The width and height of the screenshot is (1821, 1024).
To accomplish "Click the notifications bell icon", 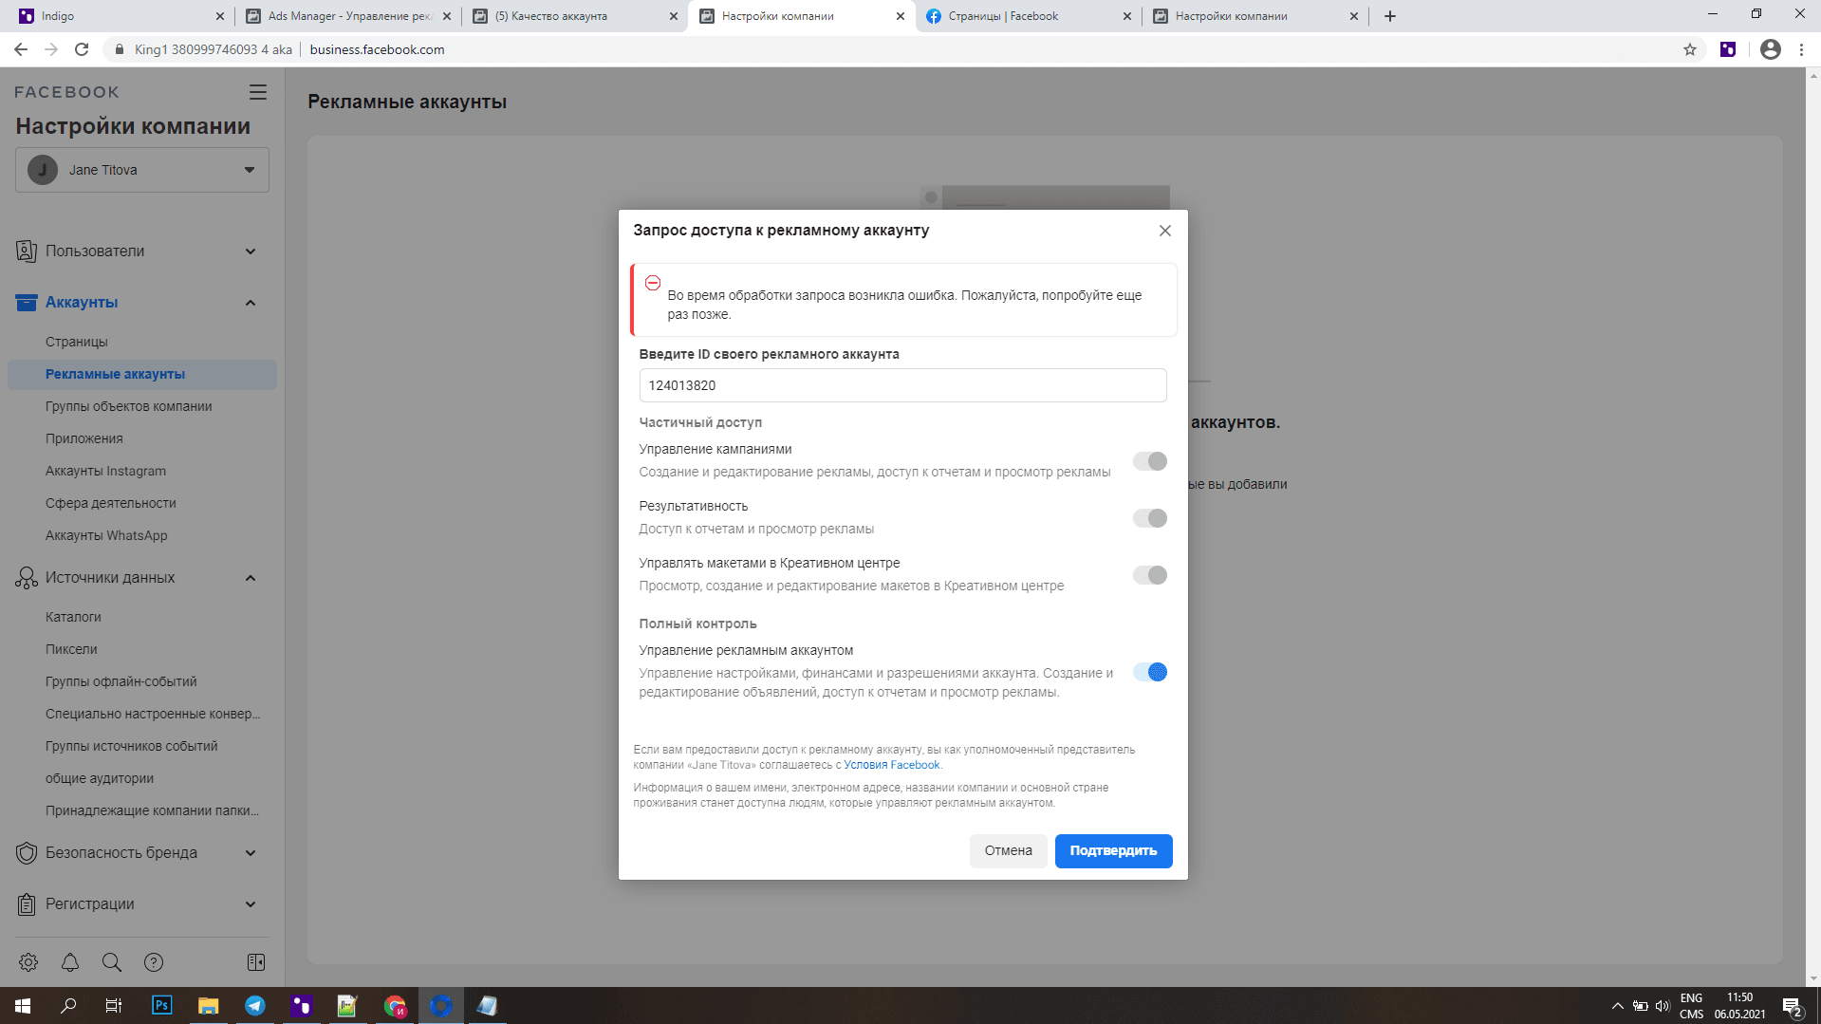I will click(70, 962).
